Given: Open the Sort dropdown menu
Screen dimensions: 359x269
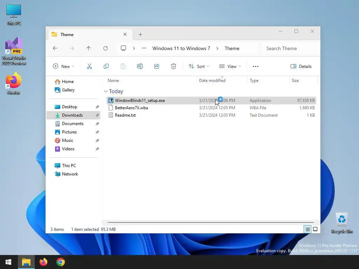Looking at the screenshot, I should pyautogui.click(x=199, y=66).
